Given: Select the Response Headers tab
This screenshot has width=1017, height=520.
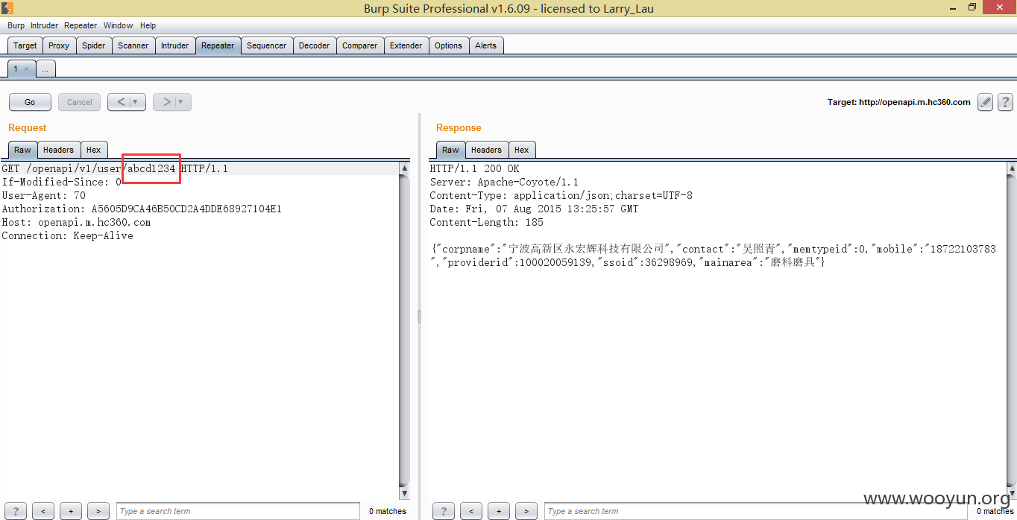Looking at the screenshot, I should point(486,150).
